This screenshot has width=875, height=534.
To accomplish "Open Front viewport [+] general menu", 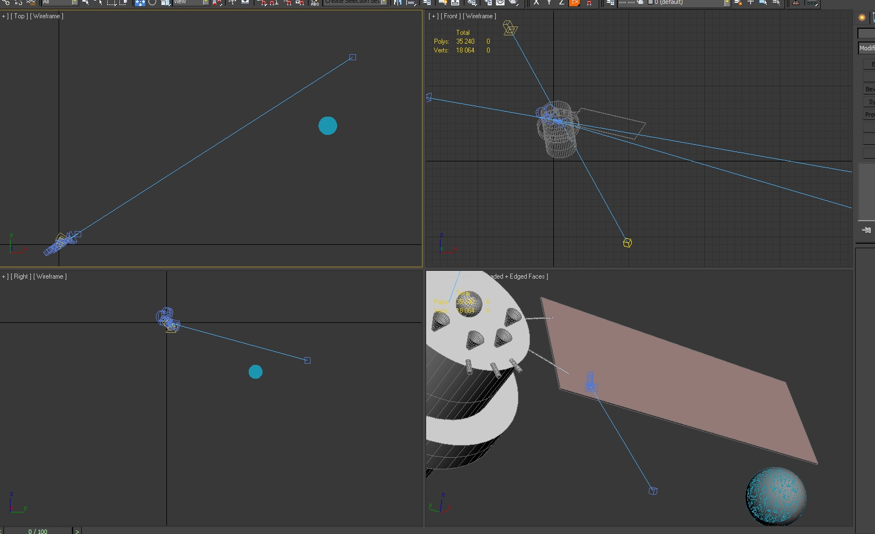I will [433, 16].
